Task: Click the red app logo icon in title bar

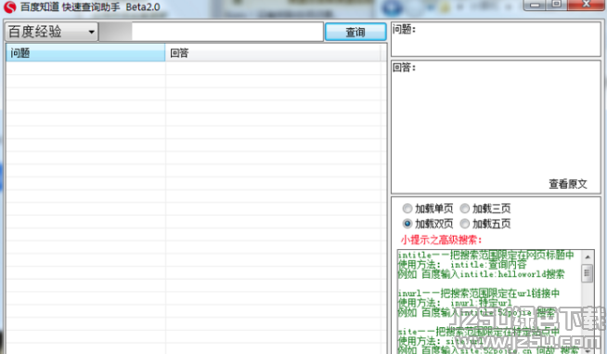Action: click(9, 7)
